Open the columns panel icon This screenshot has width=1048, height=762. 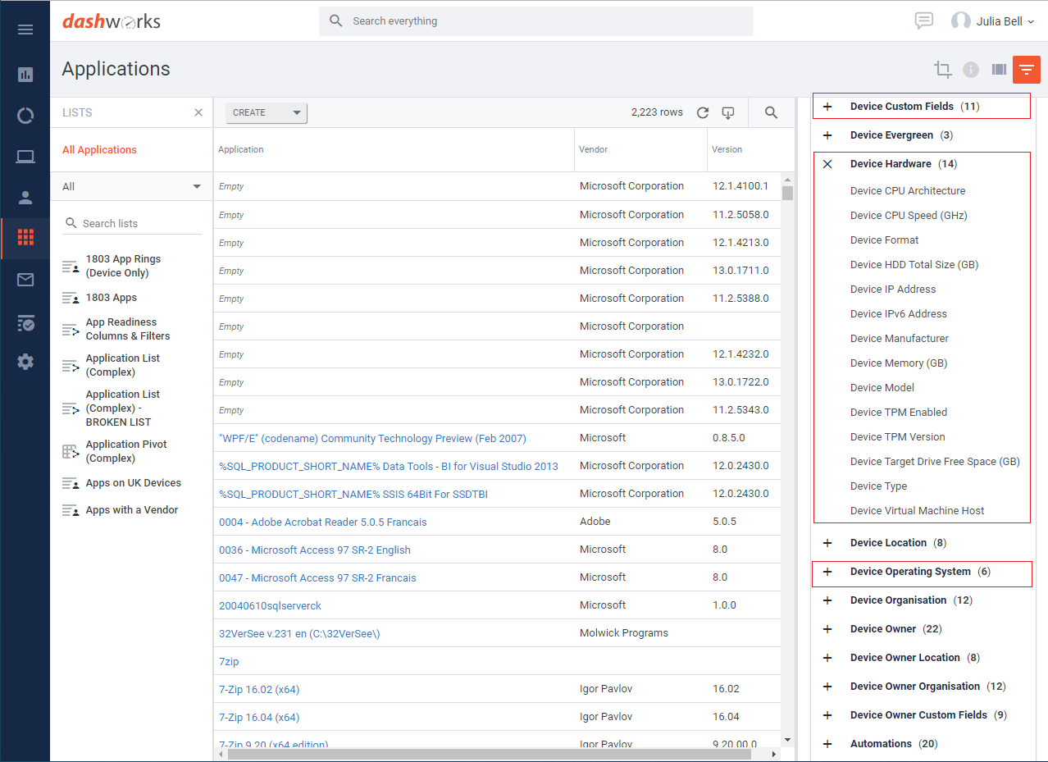pyautogui.click(x=999, y=70)
